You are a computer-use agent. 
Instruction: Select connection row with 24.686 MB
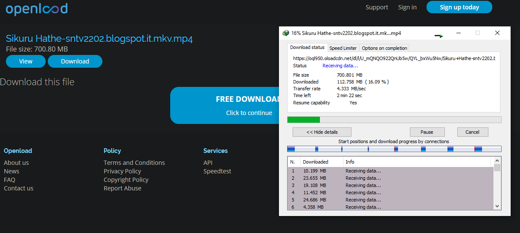[x=390, y=200]
